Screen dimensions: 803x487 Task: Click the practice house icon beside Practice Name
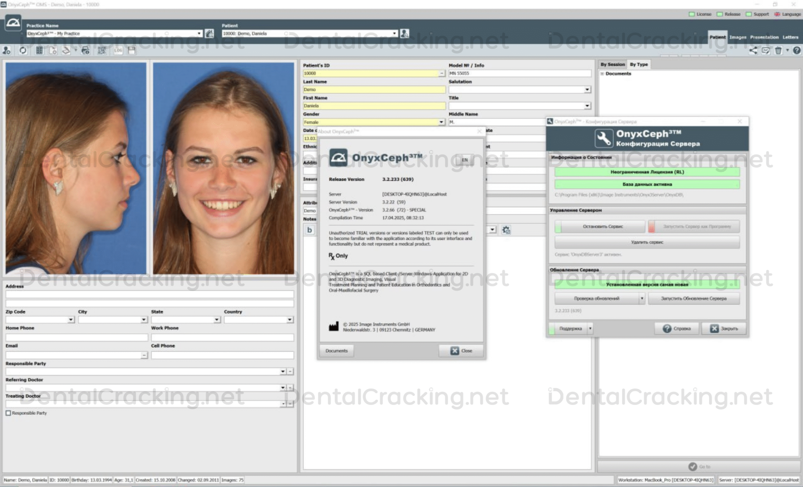coord(209,33)
